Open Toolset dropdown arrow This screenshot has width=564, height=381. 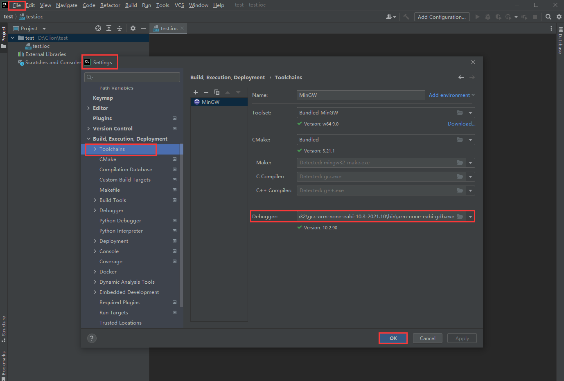tap(471, 113)
